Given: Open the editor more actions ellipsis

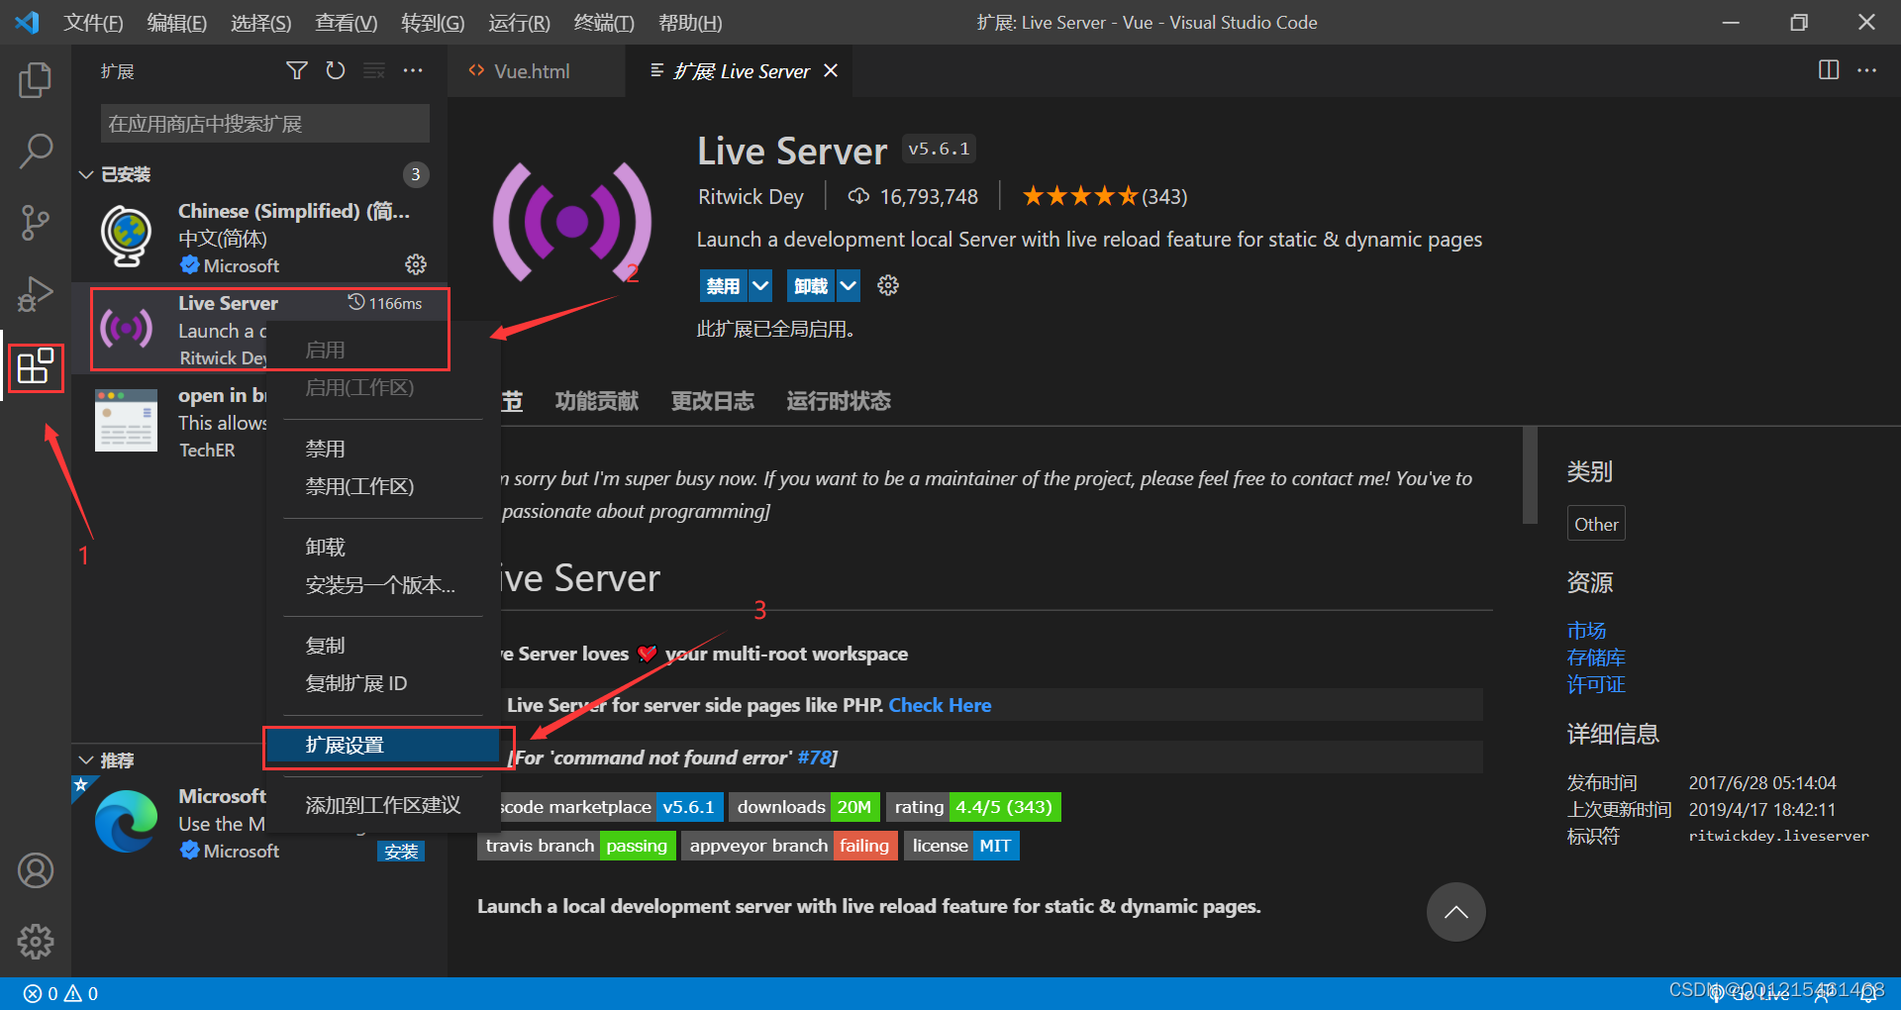Looking at the screenshot, I should pos(1866,70).
